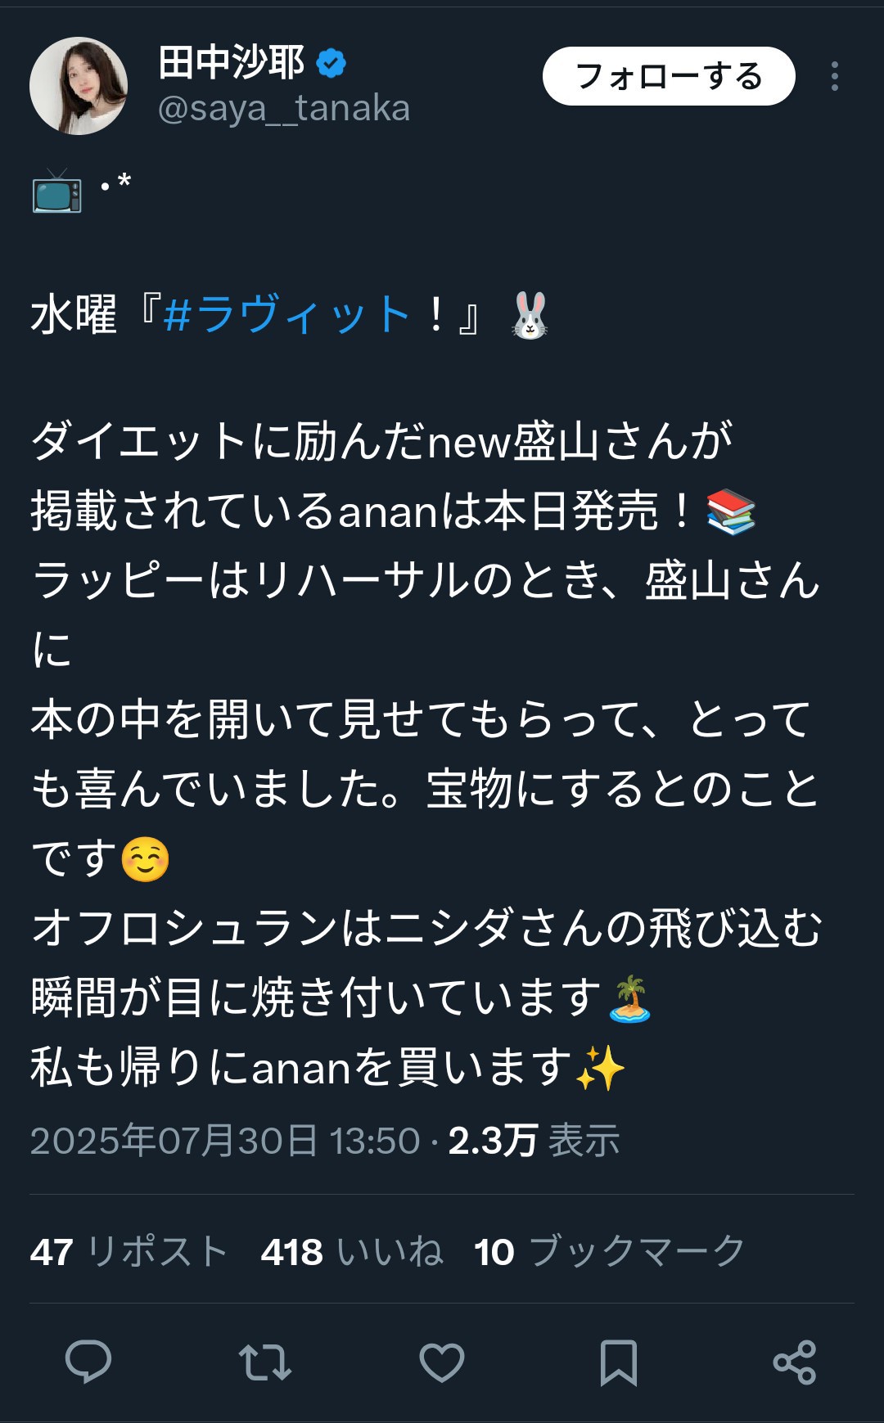Open 田中沙耶's profile picture
The width and height of the screenshot is (884, 1423).
pyautogui.click(x=79, y=85)
